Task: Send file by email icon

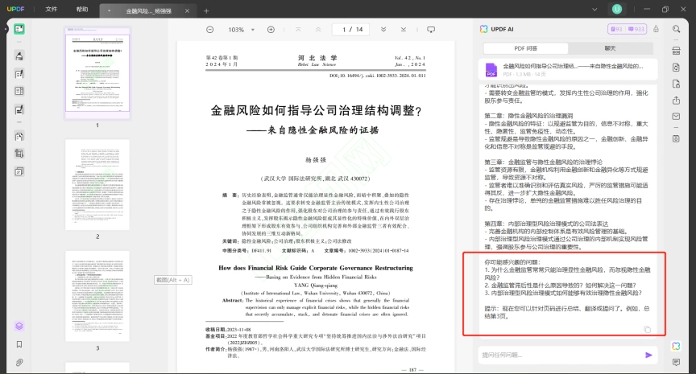Action: tap(676, 117)
